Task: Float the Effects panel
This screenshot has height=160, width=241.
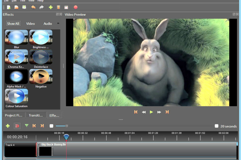Action: pos(57,14)
